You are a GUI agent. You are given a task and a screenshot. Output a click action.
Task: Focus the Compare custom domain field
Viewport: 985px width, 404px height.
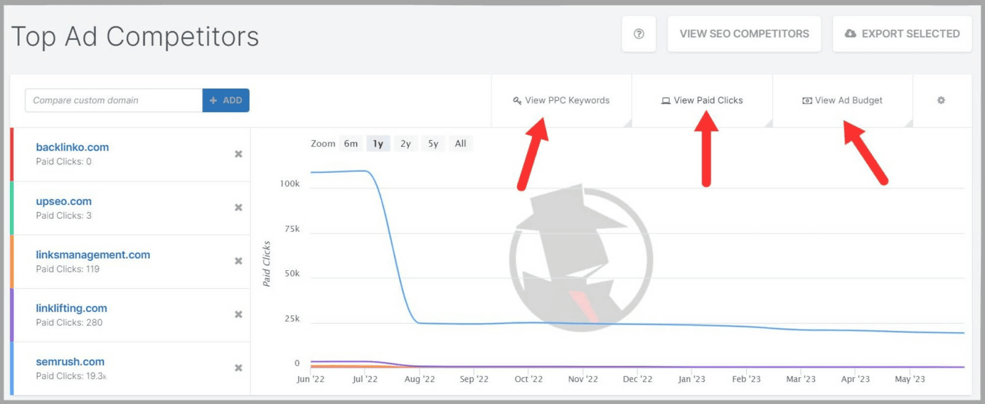click(113, 100)
